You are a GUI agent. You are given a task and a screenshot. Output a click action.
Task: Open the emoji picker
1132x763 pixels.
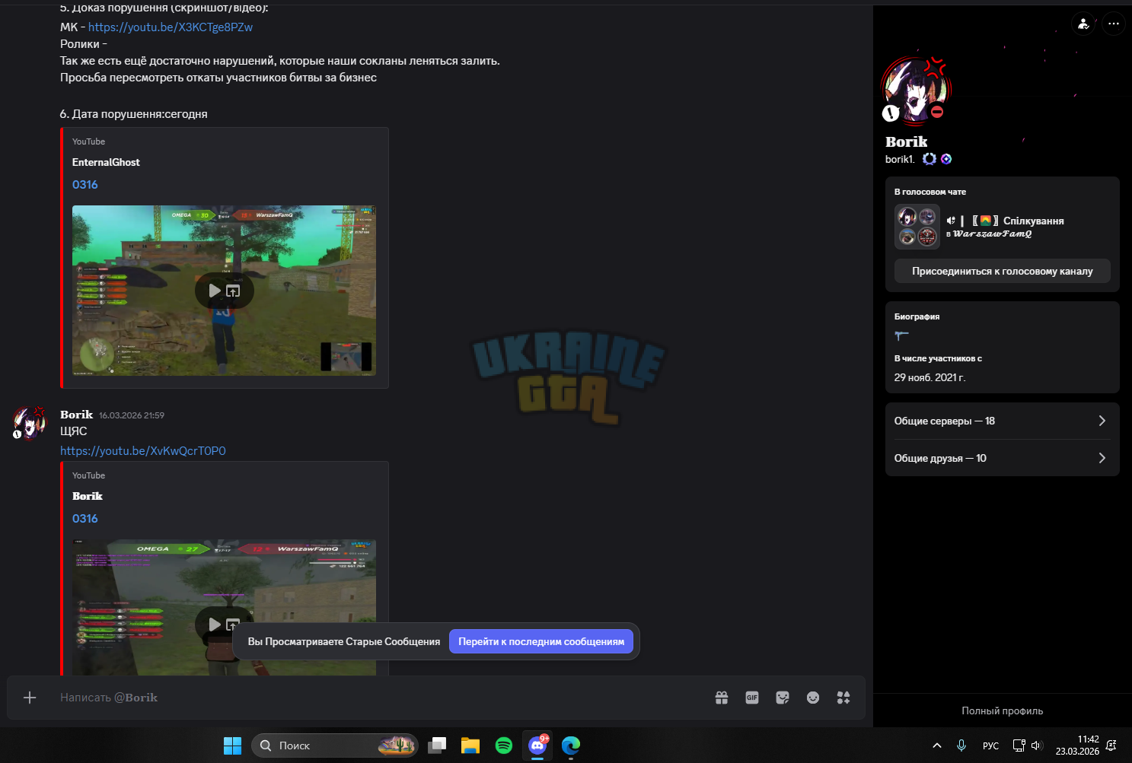coord(813,698)
